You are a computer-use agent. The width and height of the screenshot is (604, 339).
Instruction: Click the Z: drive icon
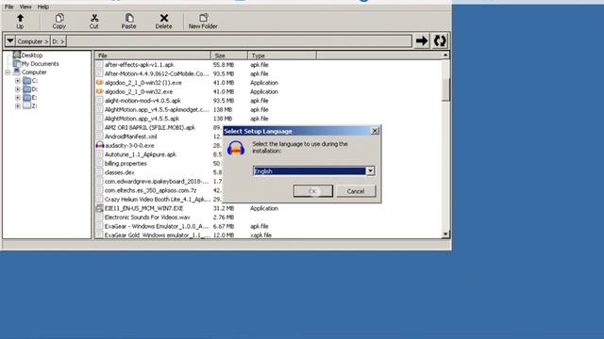(26, 106)
